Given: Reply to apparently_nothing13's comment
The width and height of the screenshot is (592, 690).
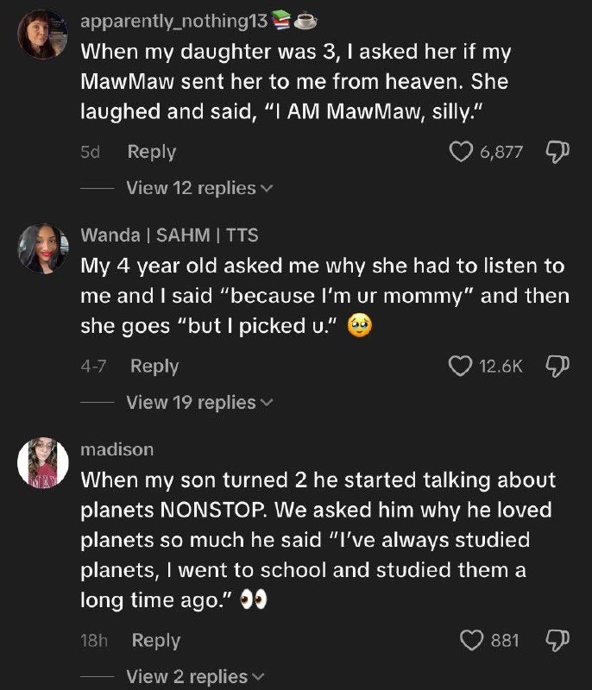Looking at the screenshot, I should (151, 153).
